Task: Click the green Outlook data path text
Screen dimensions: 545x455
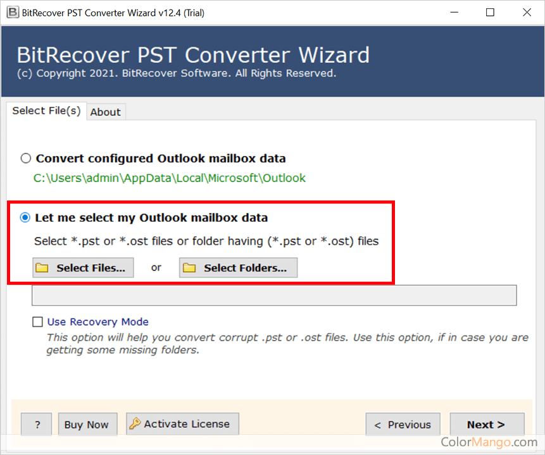Action: point(169,178)
